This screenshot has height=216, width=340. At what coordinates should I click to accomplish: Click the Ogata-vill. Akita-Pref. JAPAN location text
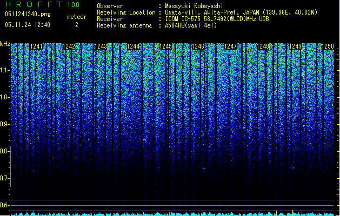pos(241,12)
